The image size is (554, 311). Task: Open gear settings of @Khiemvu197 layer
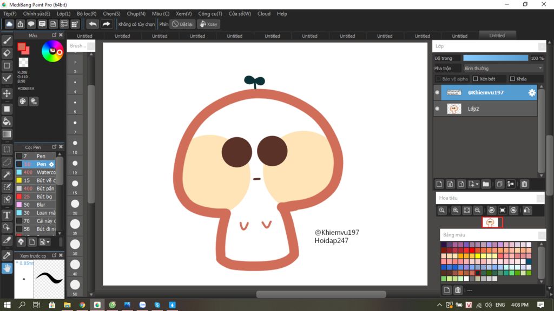click(532, 92)
